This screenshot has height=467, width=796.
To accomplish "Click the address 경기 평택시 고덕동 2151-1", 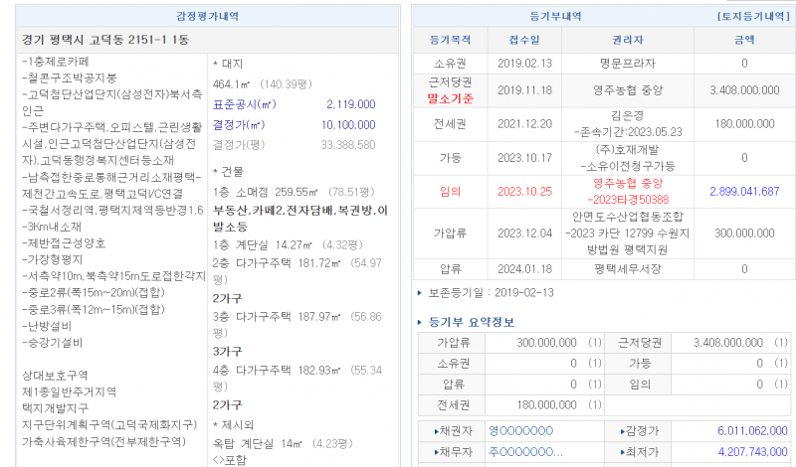I will (102, 39).
